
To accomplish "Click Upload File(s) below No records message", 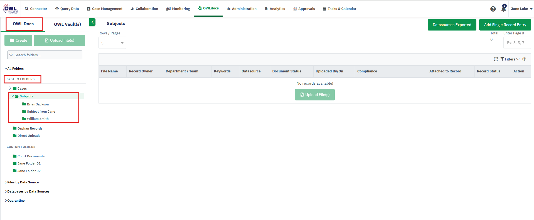I will pos(315,95).
